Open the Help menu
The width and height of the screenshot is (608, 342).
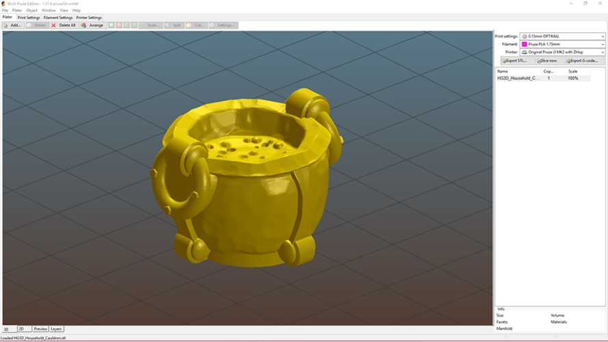tap(77, 10)
